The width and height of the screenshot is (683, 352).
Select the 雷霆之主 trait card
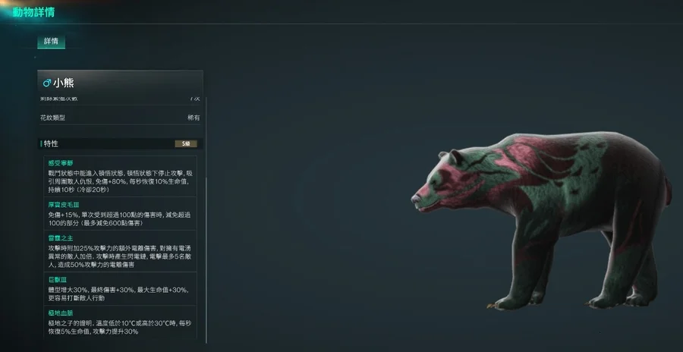point(120,251)
